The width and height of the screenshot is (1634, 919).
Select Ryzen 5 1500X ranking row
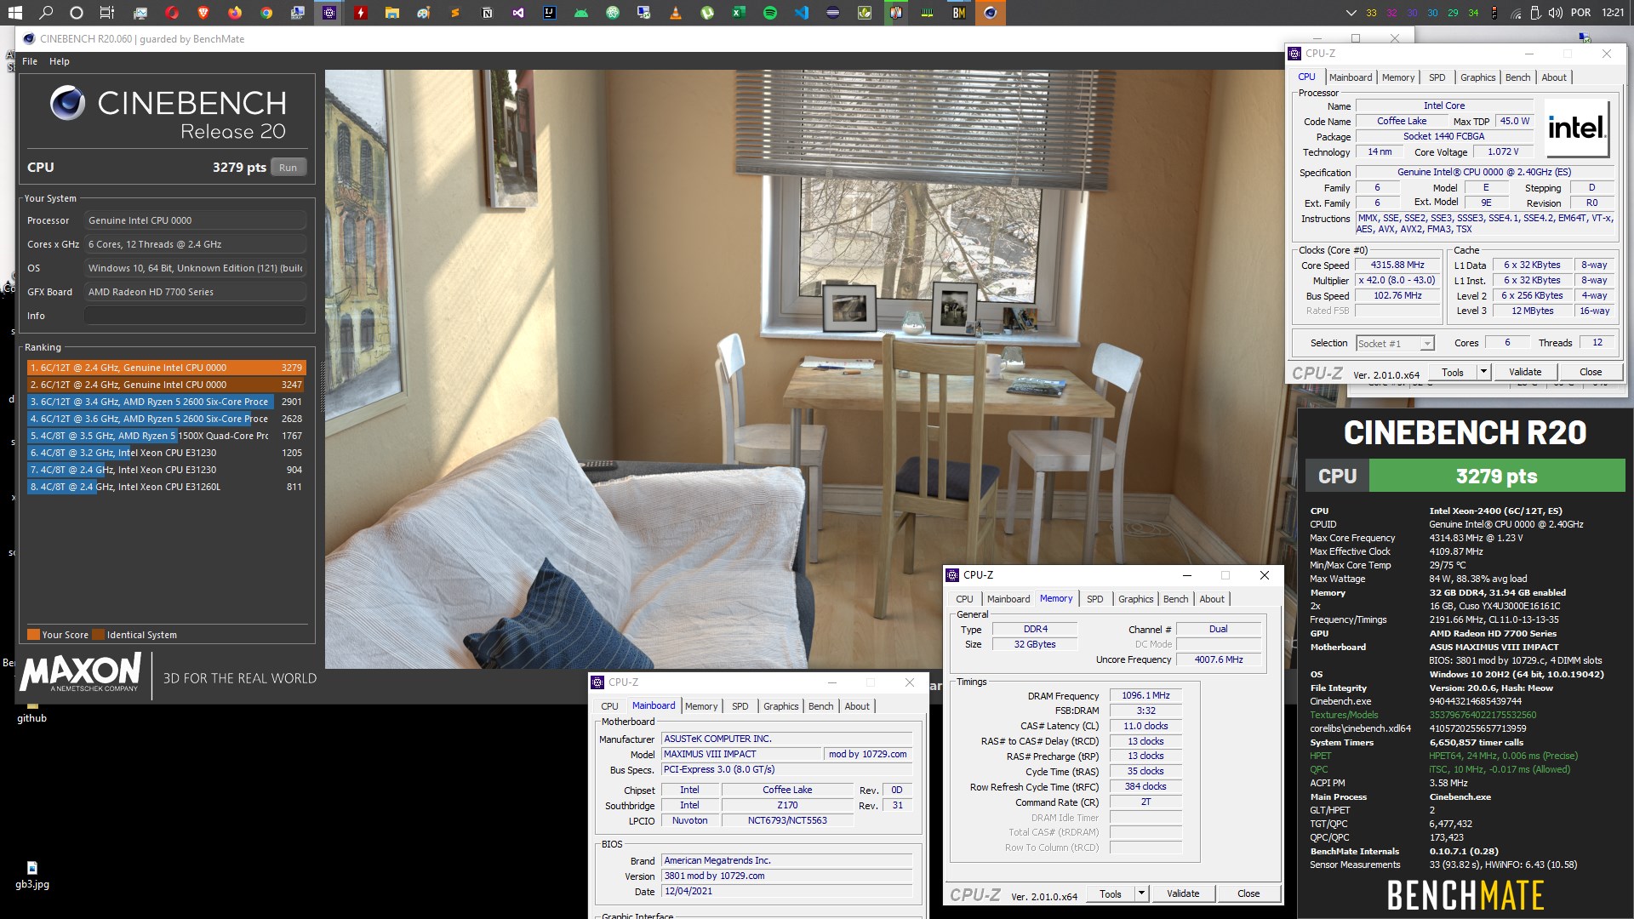tap(166, 436)
